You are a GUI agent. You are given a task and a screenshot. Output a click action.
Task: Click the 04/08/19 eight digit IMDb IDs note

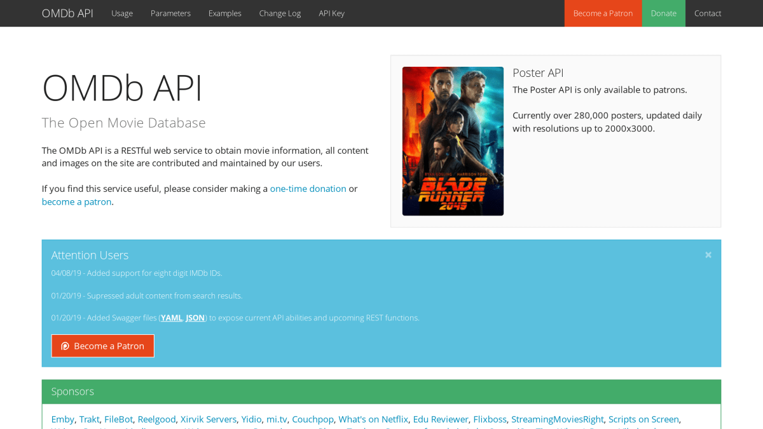[137, 273]
